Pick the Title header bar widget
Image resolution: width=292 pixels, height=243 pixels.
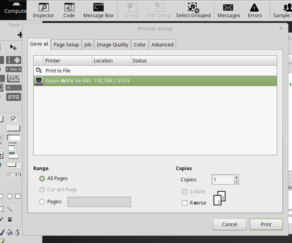click(14, 69)
